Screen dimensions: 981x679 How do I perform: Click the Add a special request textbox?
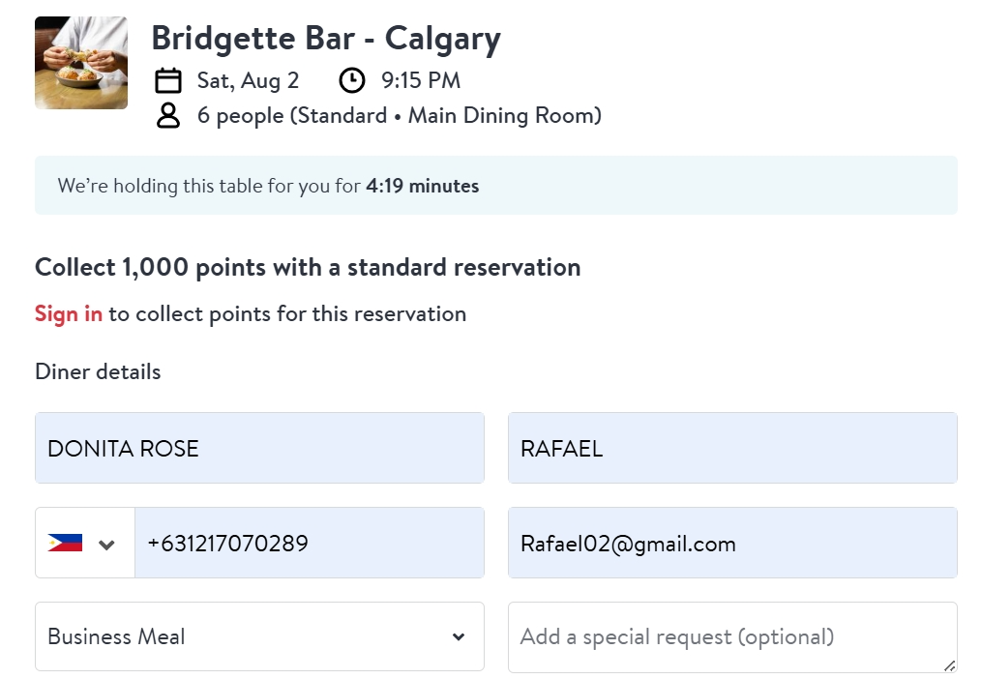732,637
